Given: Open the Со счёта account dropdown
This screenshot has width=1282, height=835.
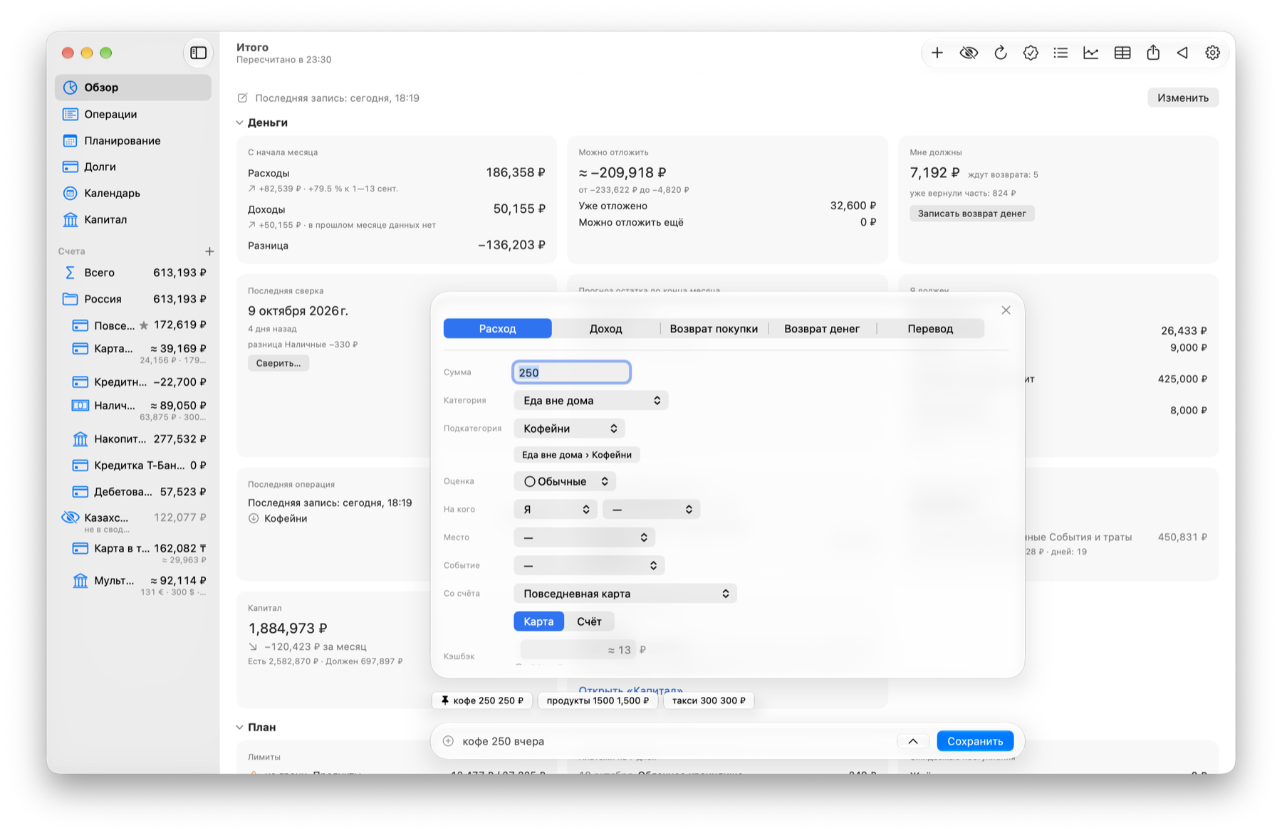Looking at the screenshot, I should 625,594.
